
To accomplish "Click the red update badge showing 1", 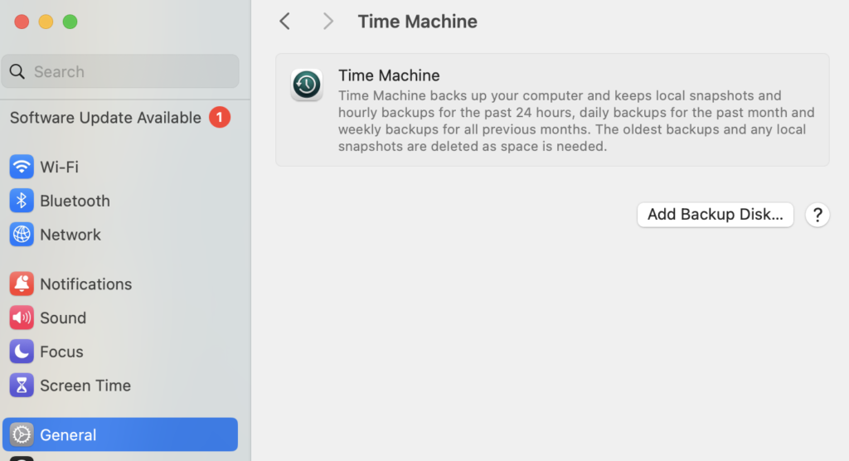I will (x=220, y=117).
